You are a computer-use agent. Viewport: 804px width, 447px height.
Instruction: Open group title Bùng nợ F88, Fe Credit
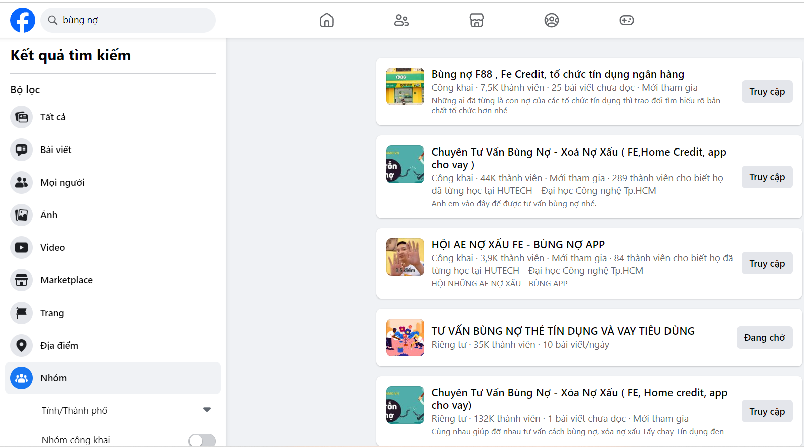(558, 74)
